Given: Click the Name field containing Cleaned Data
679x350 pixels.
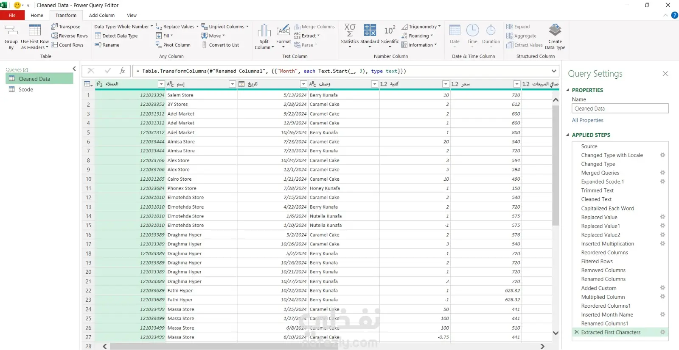Looking at the screenshot, I should point(620,108).
